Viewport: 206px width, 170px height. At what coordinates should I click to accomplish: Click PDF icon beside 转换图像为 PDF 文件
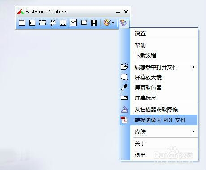pyautogui.click(x=124, y=120)
